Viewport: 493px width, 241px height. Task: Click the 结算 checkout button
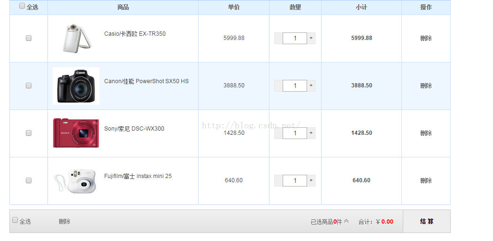pyautogui.click(x=427, y=221)
